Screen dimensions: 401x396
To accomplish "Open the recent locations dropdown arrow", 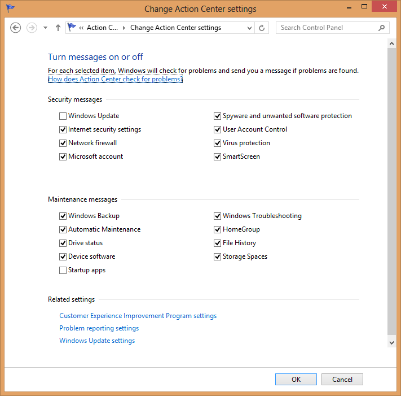I will [x=45, y=28].
